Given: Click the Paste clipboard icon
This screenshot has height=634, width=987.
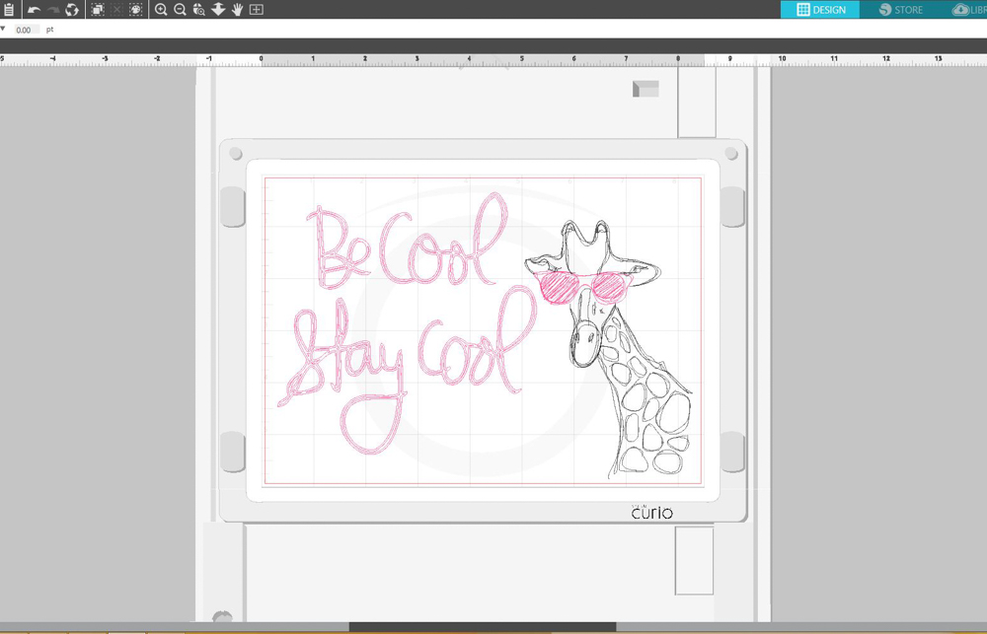Looking at the screenshot, I should [x=10, y=10].
